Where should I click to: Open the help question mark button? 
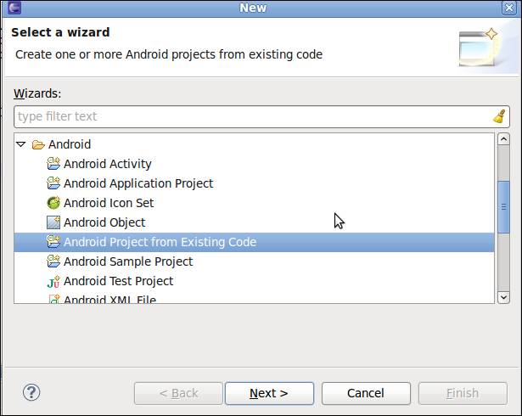point(31,392)
